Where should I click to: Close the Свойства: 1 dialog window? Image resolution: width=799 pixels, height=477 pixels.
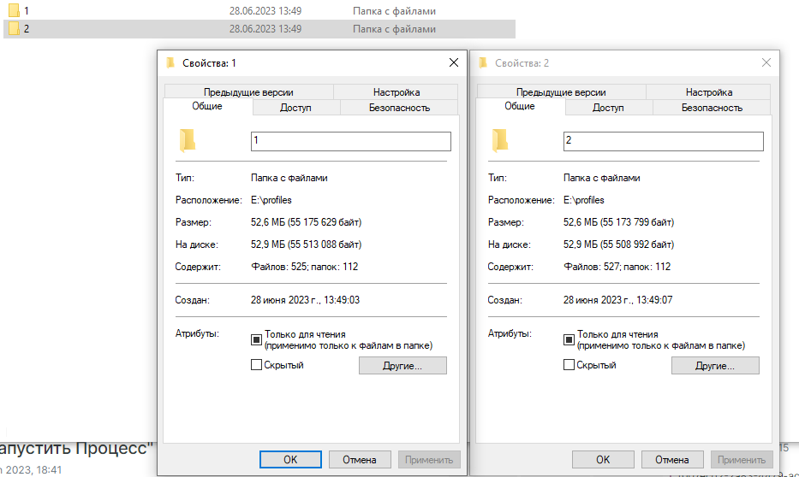(454, 63)
